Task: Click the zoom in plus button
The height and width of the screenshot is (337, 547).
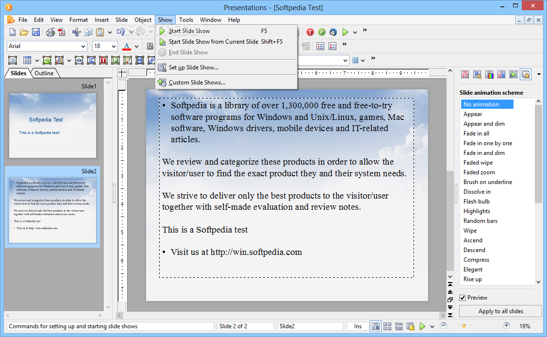Action: click(x=506, y=325)
